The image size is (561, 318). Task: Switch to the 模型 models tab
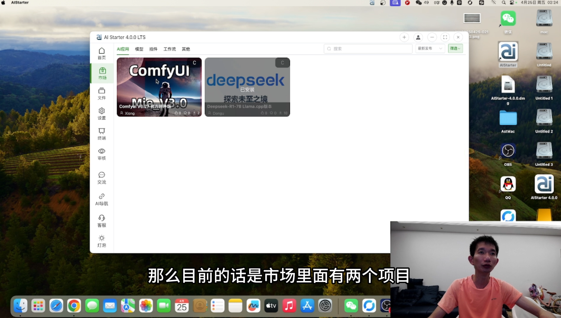(x=139, y=49)
